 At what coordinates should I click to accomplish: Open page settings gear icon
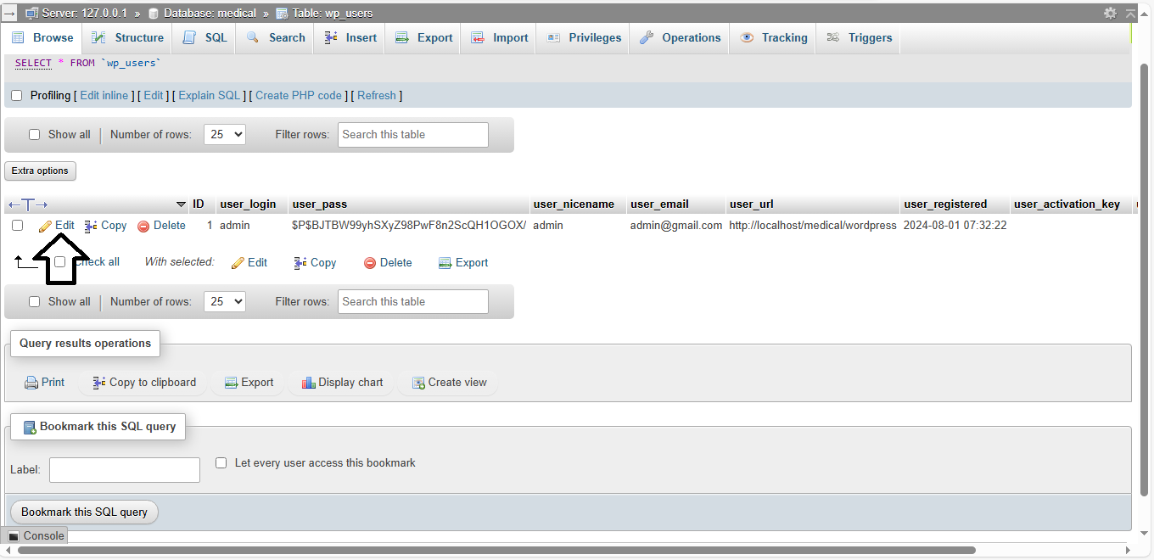[x=1110, y=13]
